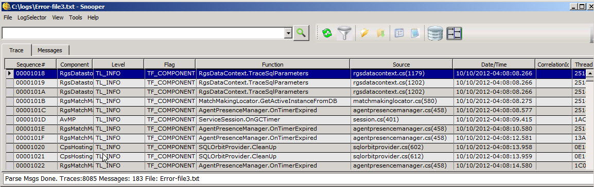Click date cell 10/10/2012-04:08:08.275
The height and width of the screenshot is (187, 594).
tap(494, 101)
